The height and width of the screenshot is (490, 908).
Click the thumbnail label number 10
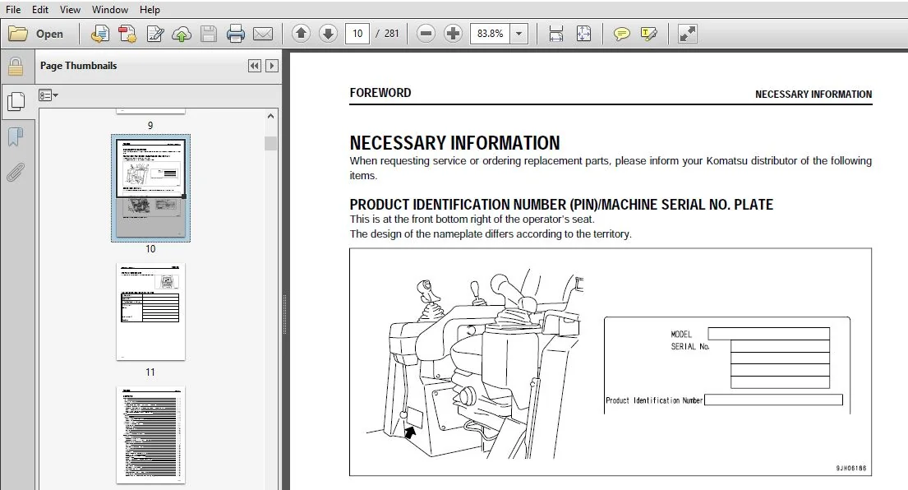click(150, 249)
